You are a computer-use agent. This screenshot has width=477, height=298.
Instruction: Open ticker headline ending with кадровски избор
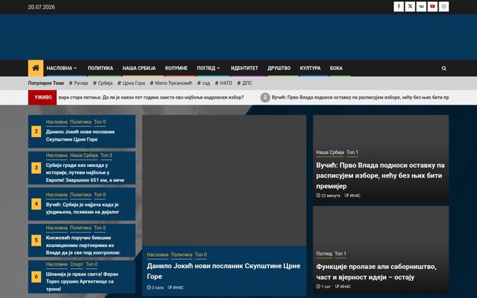click(x=151, y=97)
